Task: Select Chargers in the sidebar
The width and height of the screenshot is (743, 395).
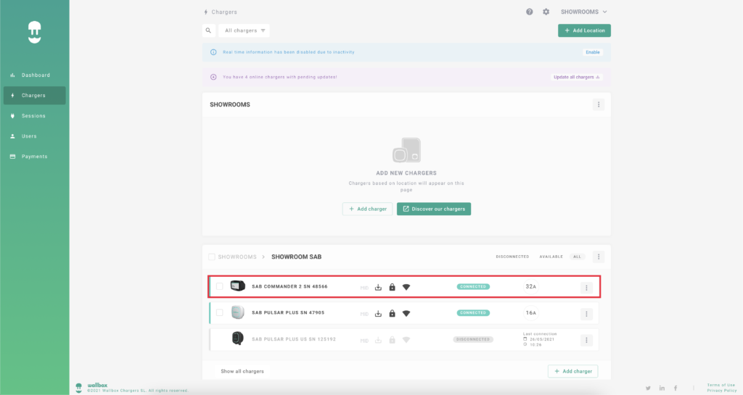Action: point(35,96)
